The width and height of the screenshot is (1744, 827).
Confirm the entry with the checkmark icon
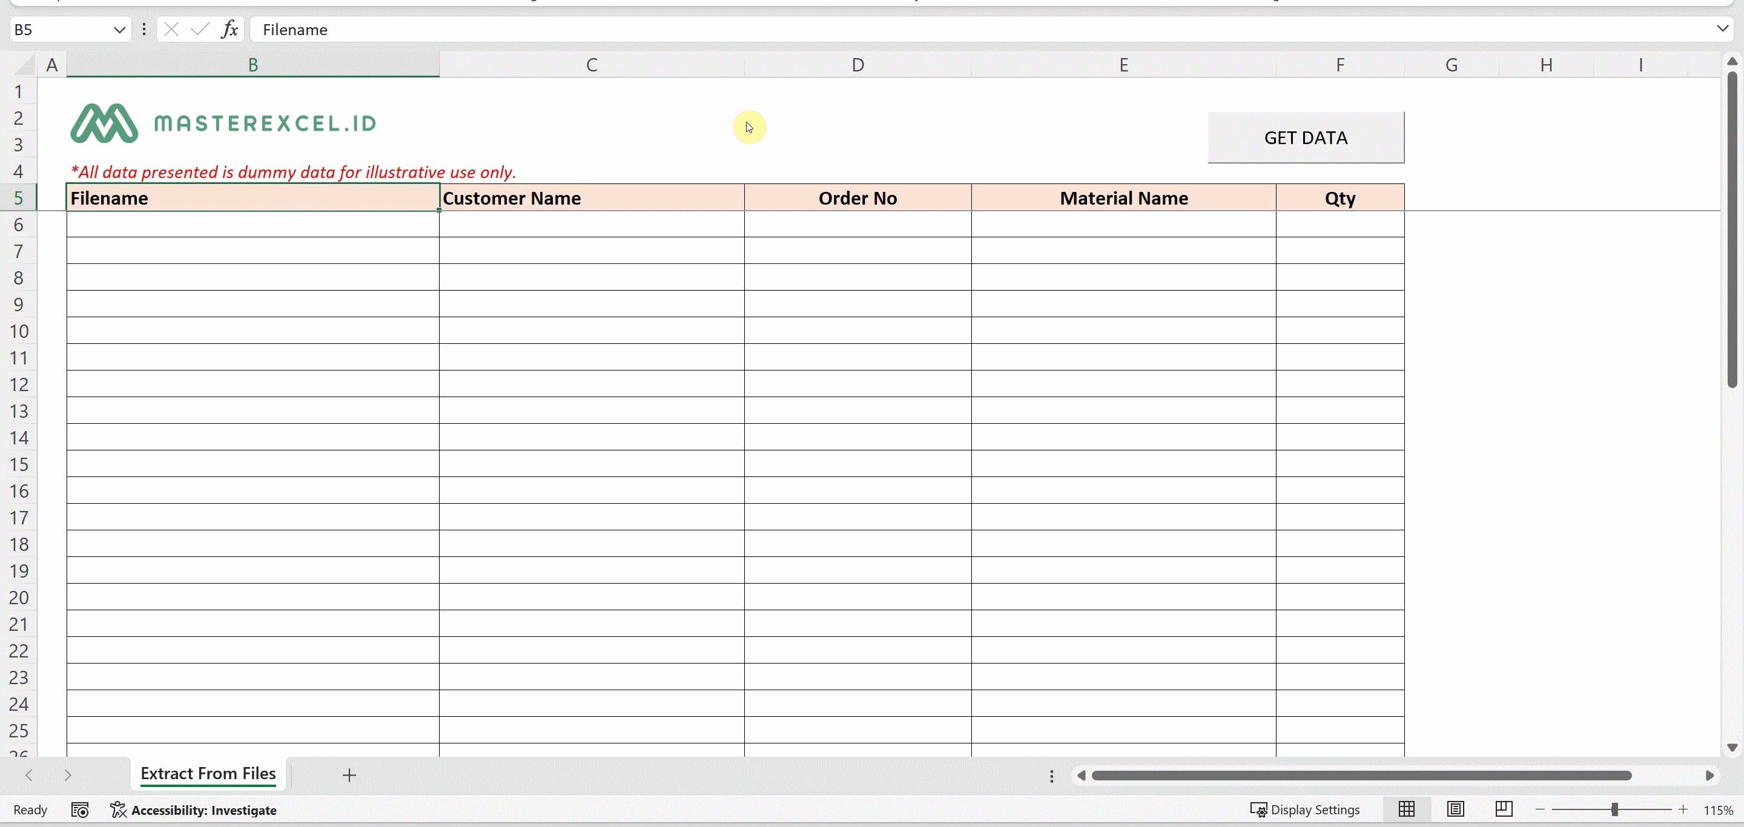[x=199, y=29]
